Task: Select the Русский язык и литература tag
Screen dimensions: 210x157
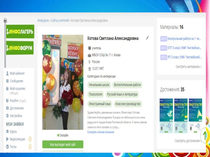Action: pyautogui.click(x=122, y=94)
